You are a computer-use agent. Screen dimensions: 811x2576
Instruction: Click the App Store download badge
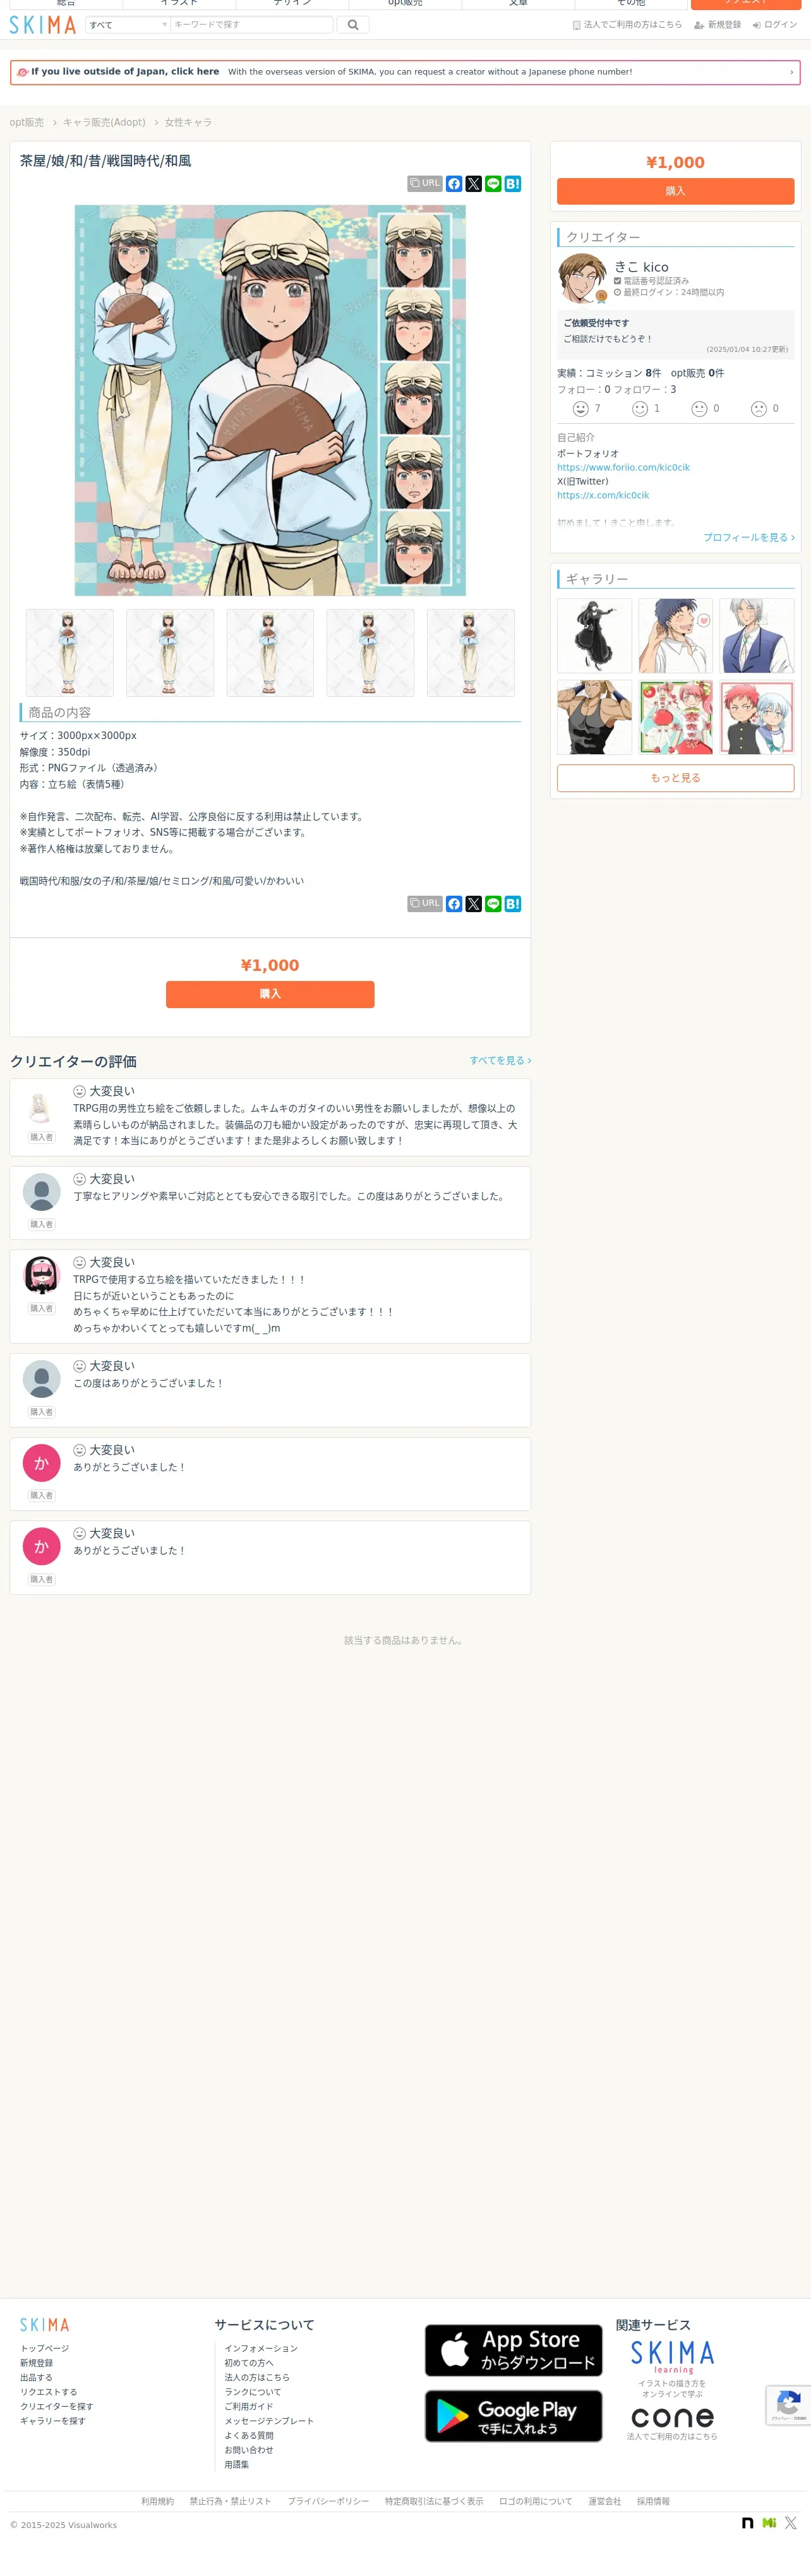tap(514, 2350)
